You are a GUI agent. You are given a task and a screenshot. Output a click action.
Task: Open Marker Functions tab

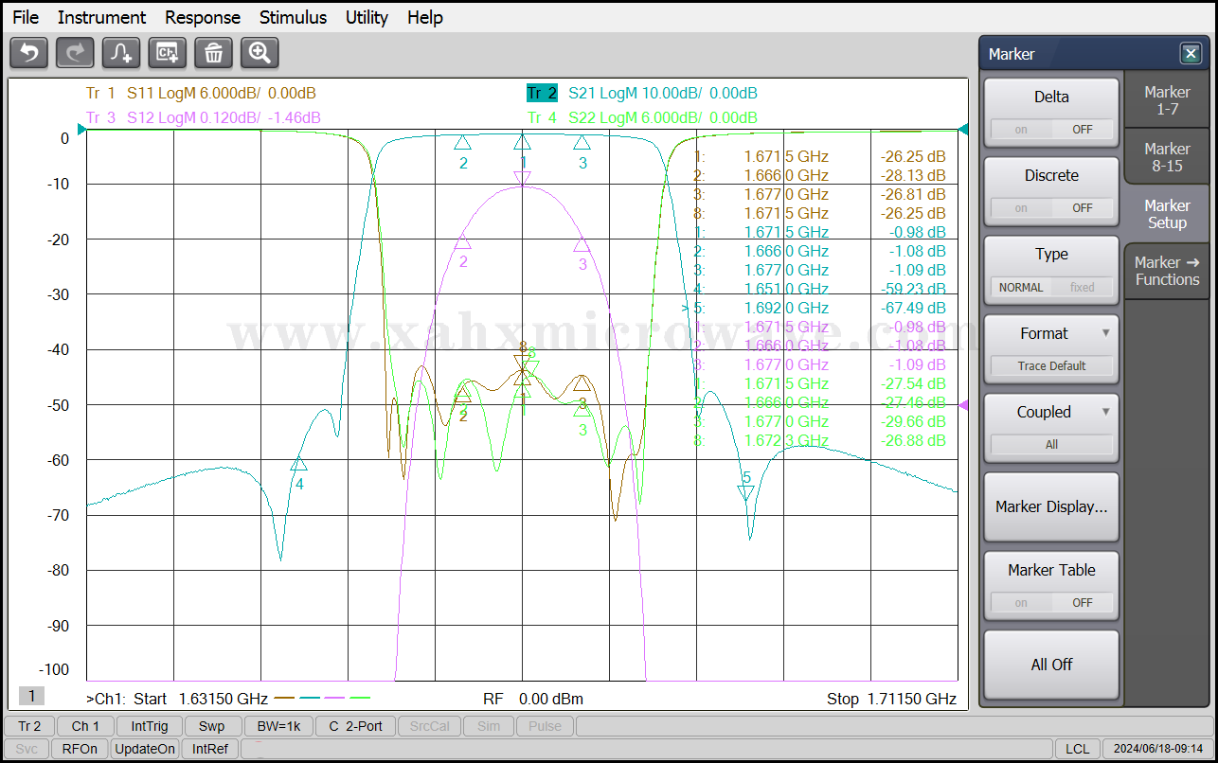pos(1167,271)
